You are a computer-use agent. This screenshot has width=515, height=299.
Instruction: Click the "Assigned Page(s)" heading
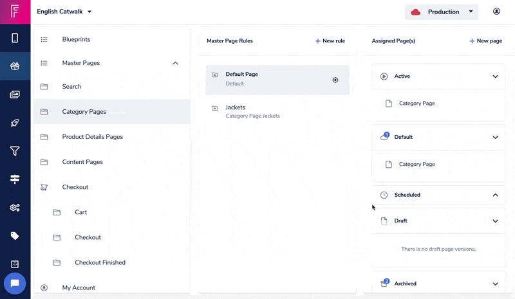click(393, 41)
